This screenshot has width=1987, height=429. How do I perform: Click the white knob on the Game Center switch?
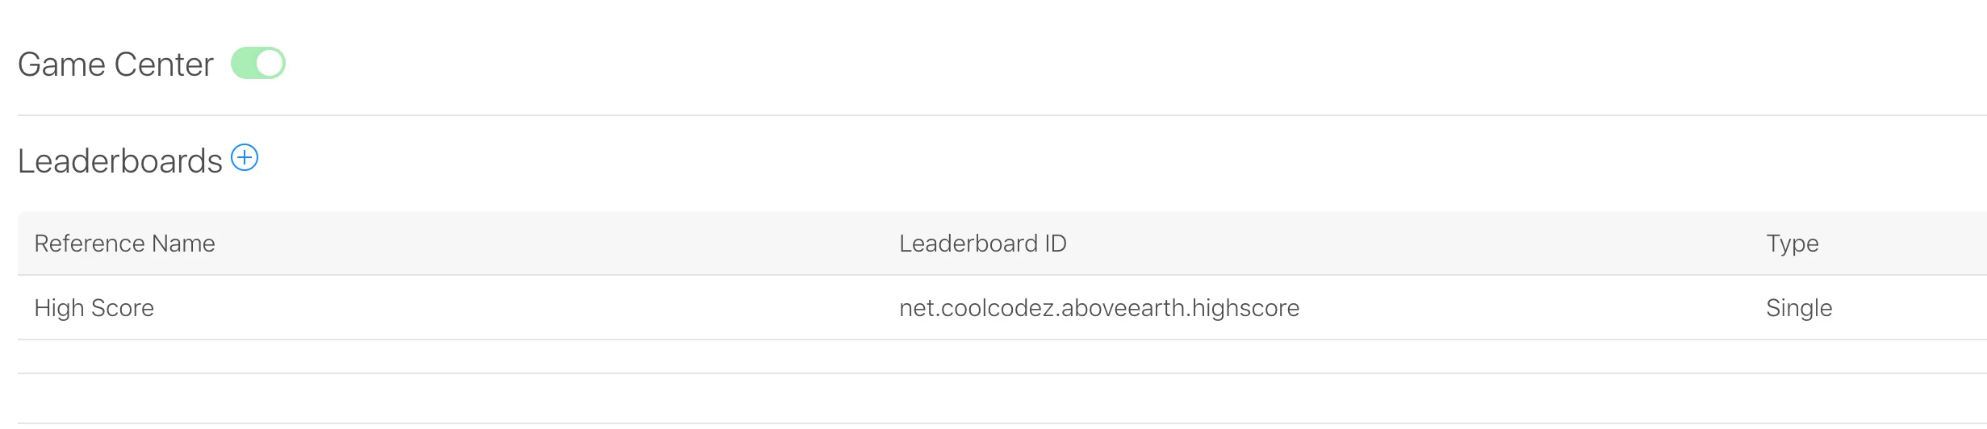270,64
